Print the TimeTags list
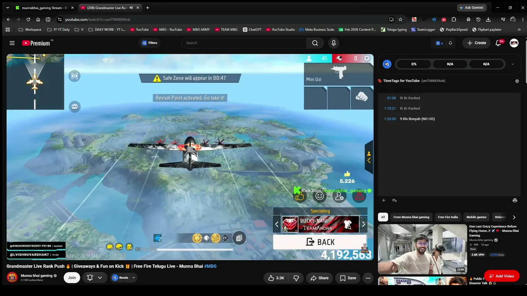Image resolution: width=527 pixels, height=296 pixels. click(x=515, y=200)
